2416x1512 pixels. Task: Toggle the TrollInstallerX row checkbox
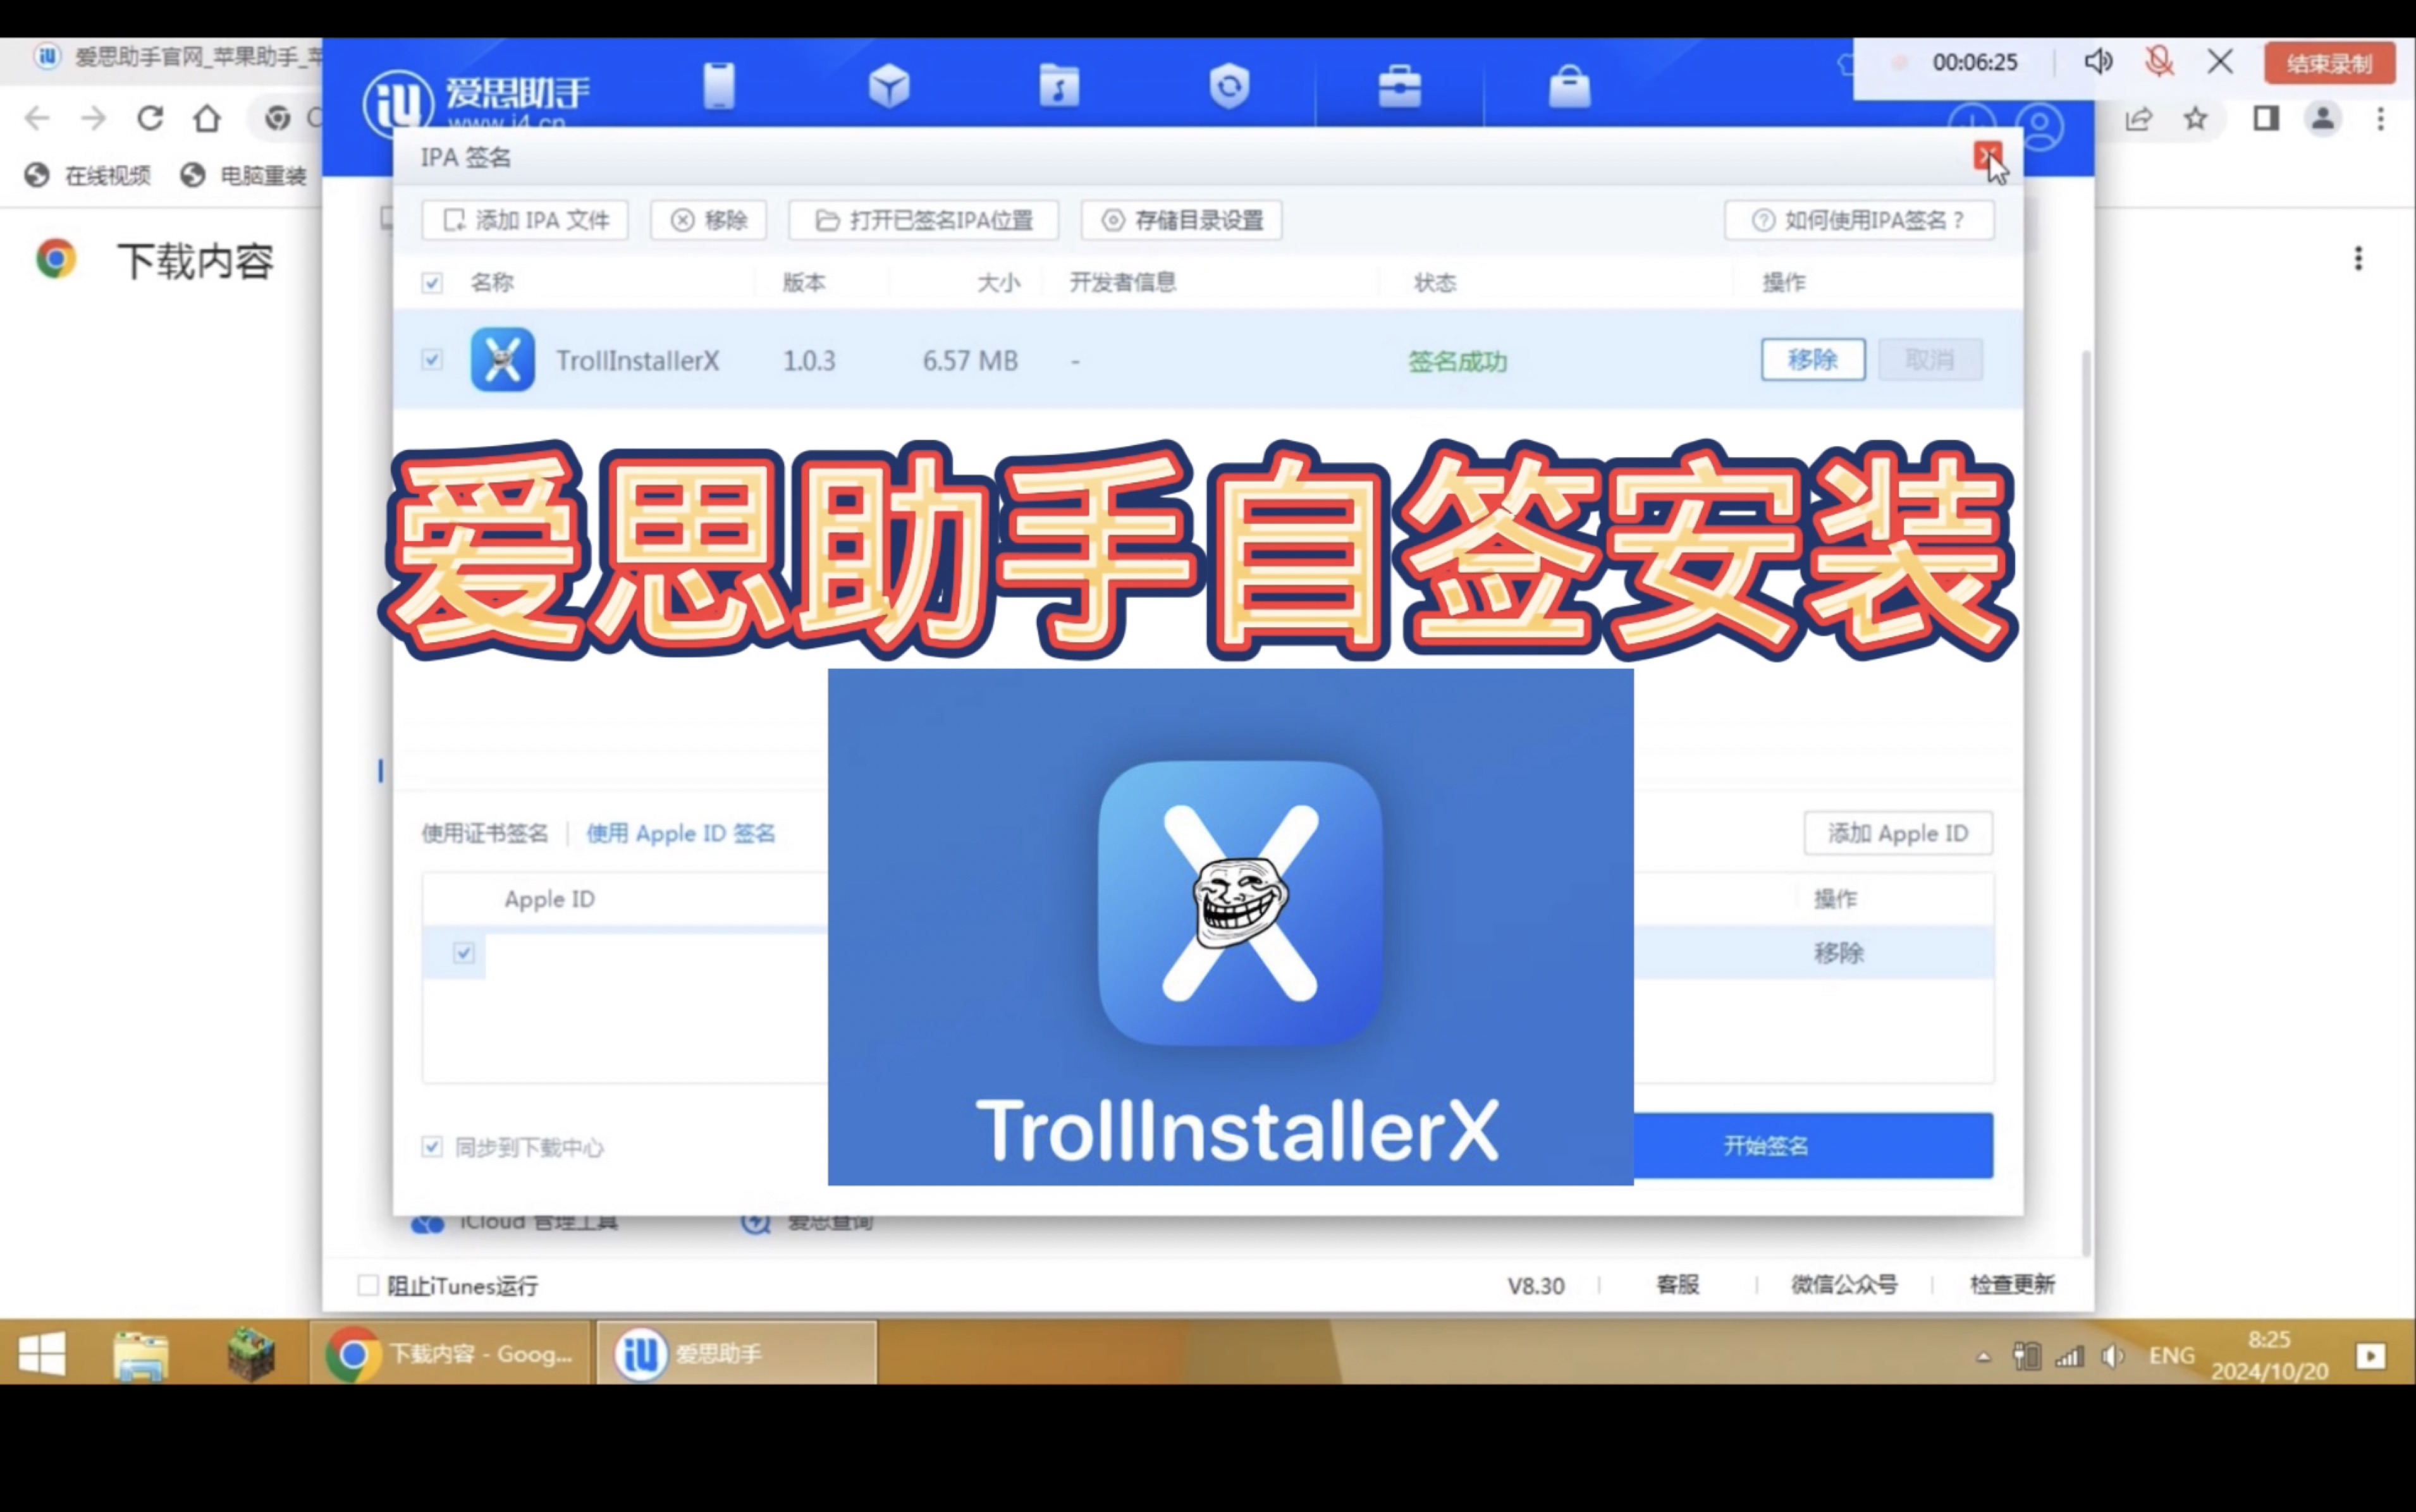click(x=432, y=359)
